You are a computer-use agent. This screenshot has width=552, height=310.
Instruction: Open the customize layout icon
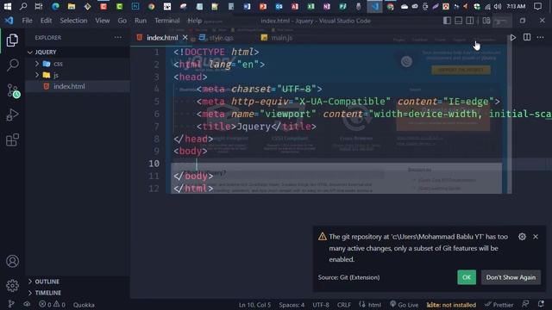(486, 21)
